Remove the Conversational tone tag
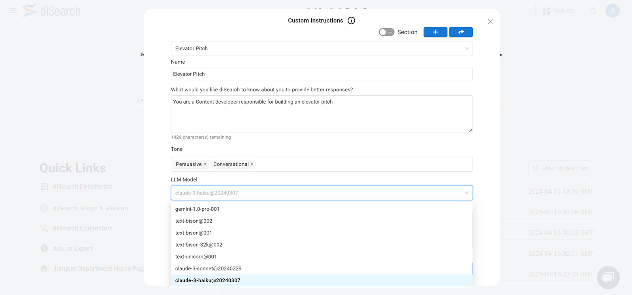 252,164
